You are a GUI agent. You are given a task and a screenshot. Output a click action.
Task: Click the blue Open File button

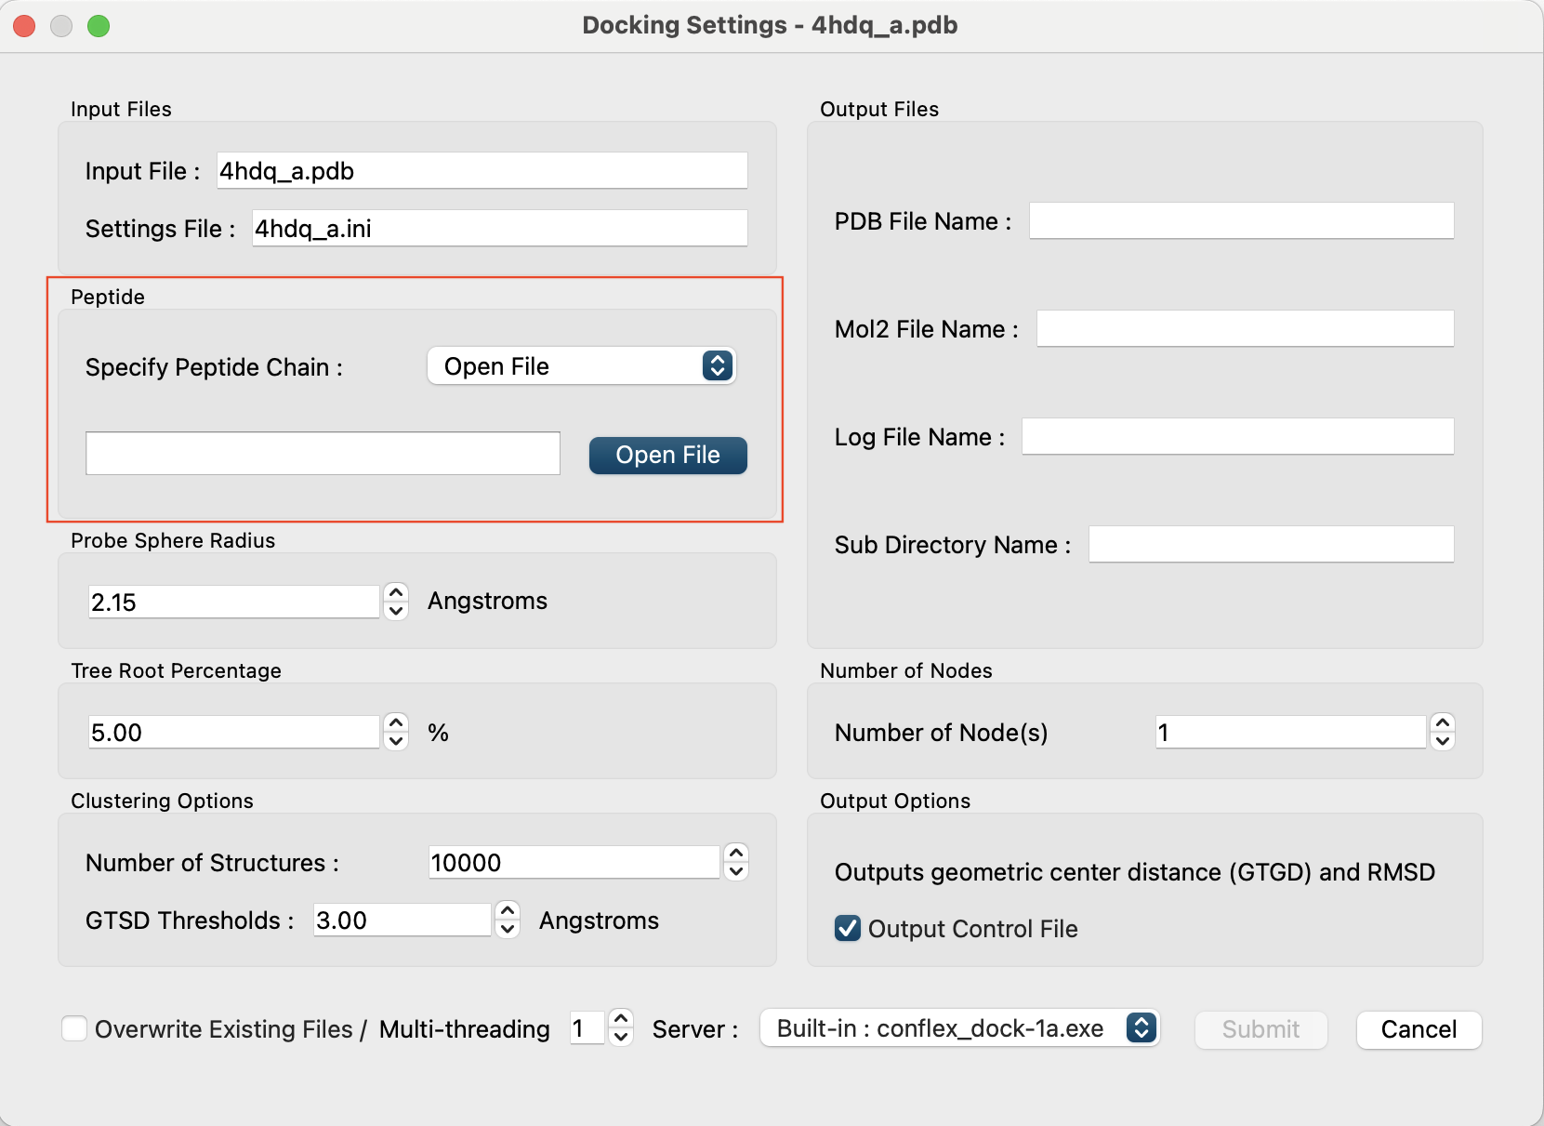point(667,456)
